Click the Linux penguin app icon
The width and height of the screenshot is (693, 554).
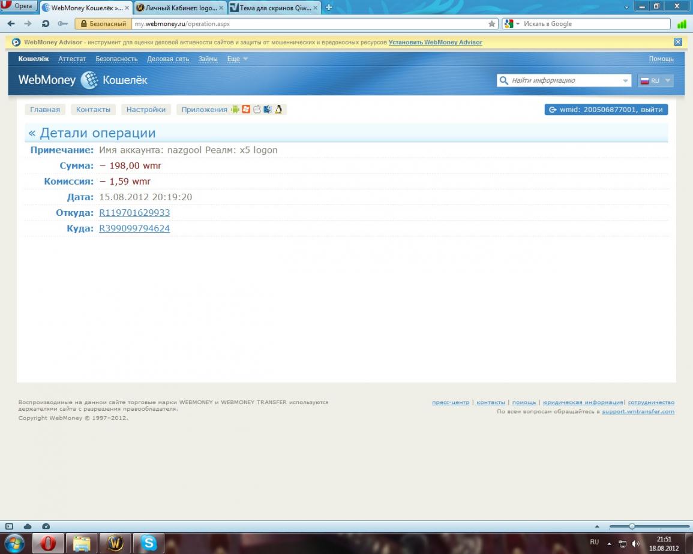(278, 110)
